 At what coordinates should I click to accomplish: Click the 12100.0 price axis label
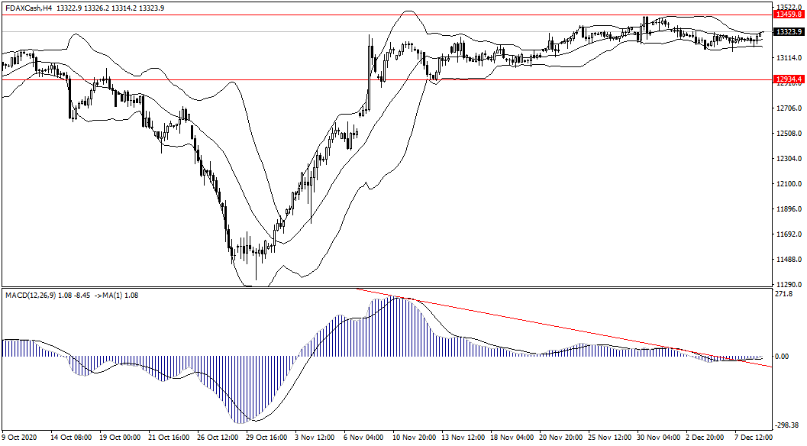click(786, 185)
